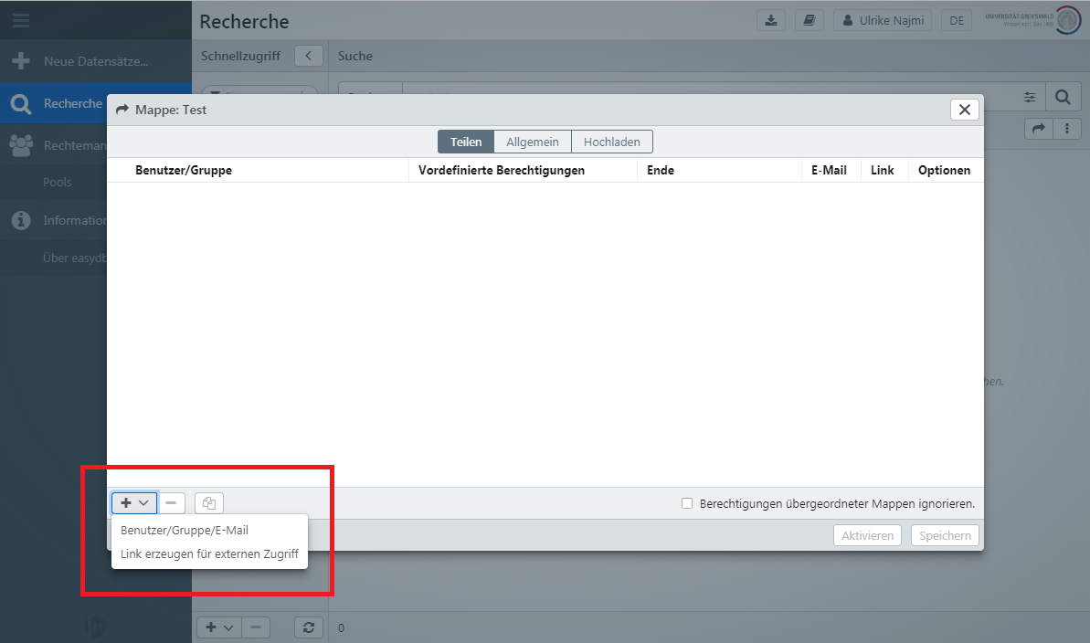Click the minus button in dialog toolbar
The image size is (1090, 643).
tap(172, 503)
